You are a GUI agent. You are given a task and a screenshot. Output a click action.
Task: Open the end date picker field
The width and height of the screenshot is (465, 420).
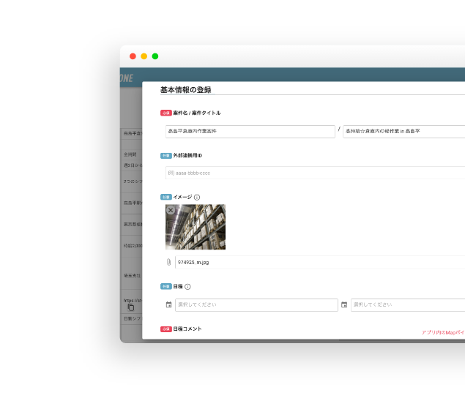click(408, 305)
